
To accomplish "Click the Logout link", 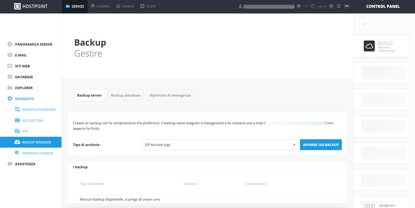I will point(321,6).
